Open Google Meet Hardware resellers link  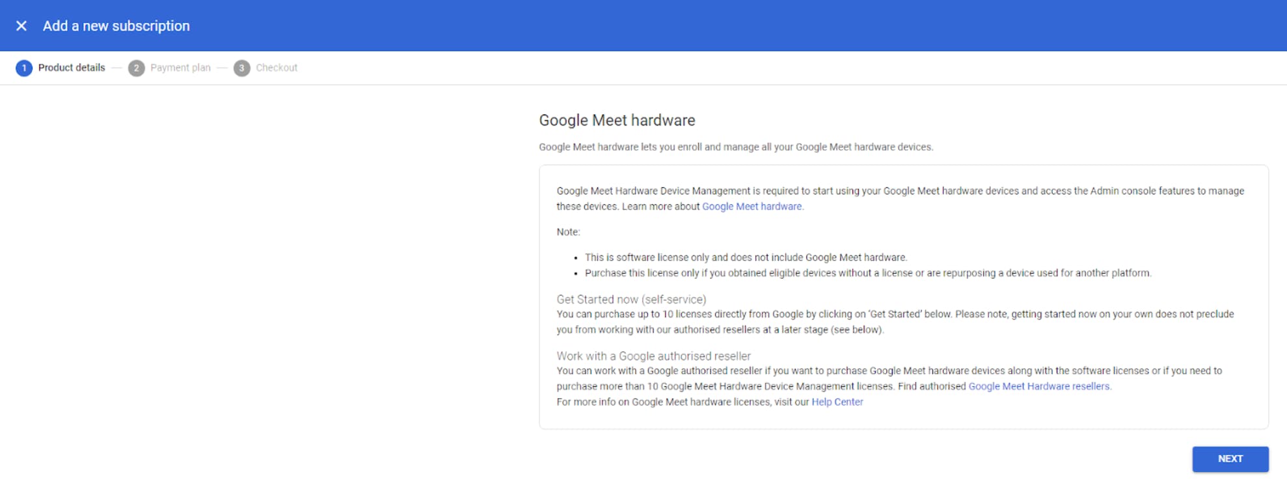tap(1039, 386)
